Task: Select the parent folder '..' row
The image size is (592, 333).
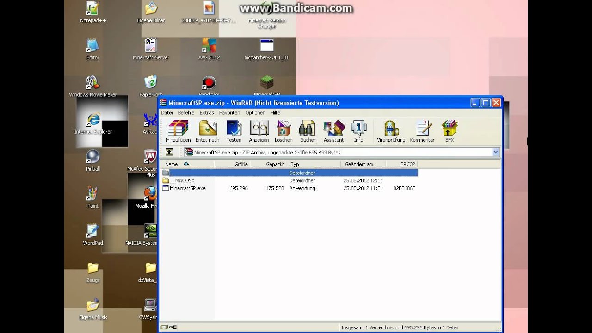Action: point(290,173)
